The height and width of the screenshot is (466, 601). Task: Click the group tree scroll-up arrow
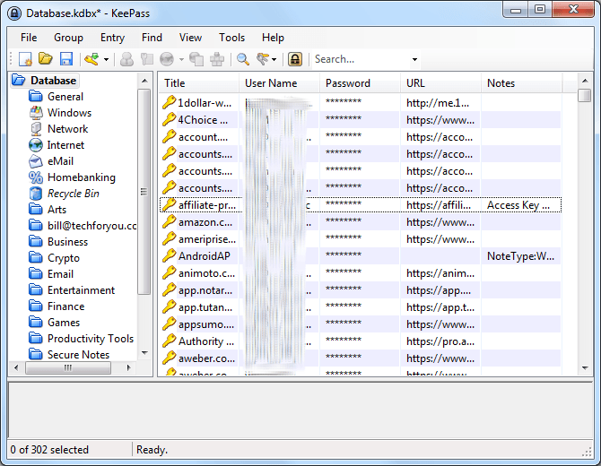click(144, 81)
